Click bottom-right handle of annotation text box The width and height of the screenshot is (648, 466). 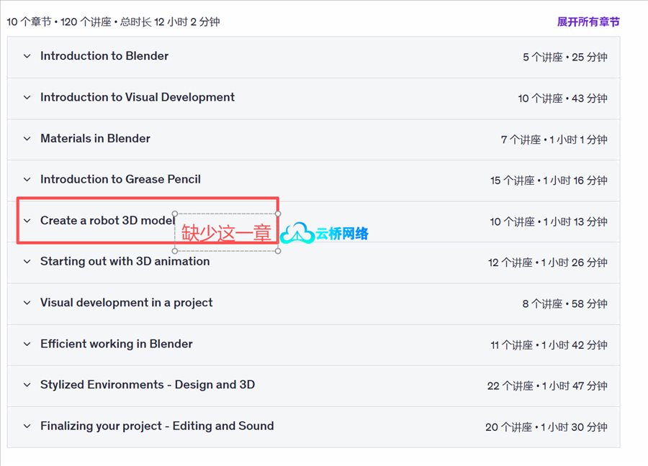coord(278,251)
